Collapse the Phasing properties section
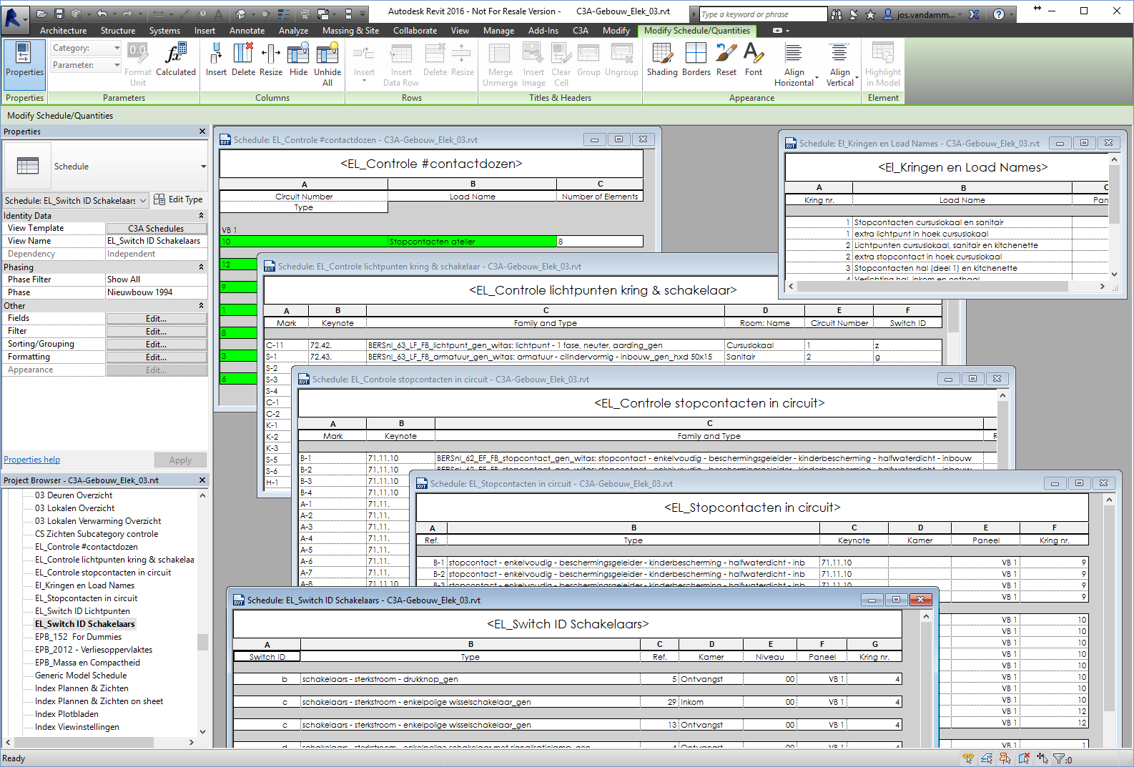 point(201,267)
